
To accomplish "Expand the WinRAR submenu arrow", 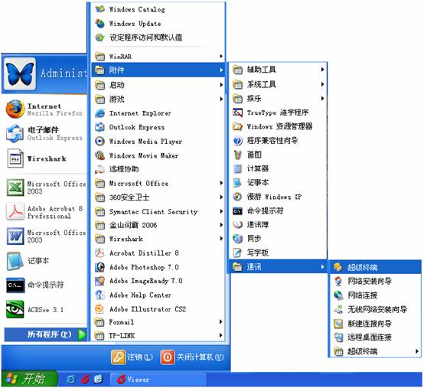I will 221,56.
